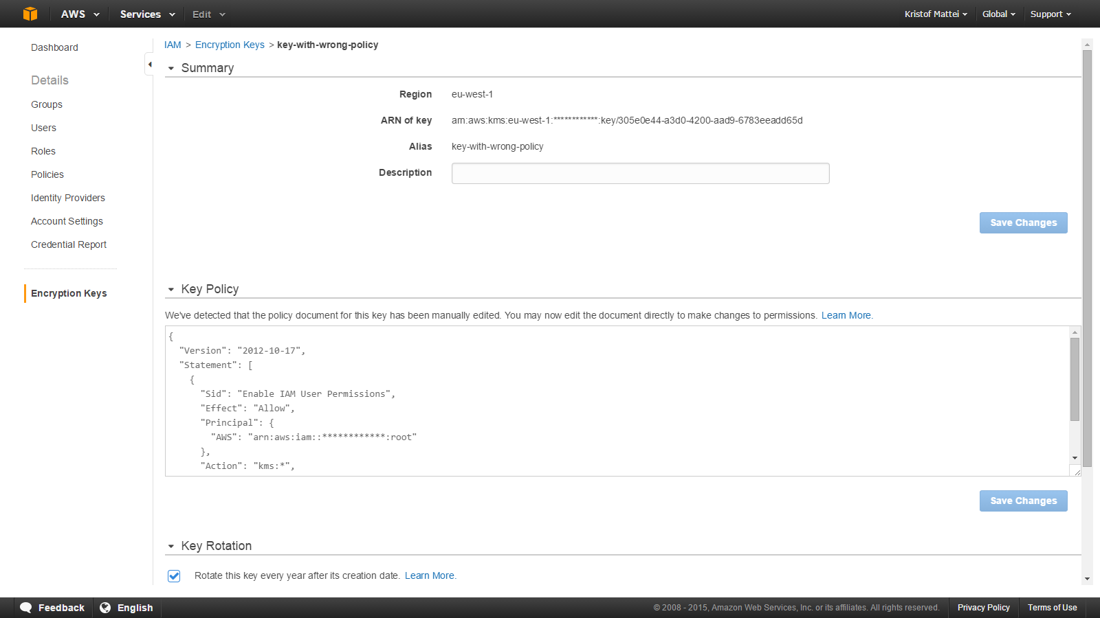The image size is (1100, 618).
Task: Collapse the Key Rotation section
Action: [171, 547]
